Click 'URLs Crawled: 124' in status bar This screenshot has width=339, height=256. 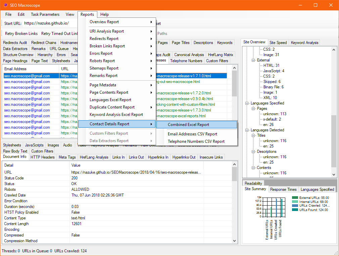click(x=70, y=251)
